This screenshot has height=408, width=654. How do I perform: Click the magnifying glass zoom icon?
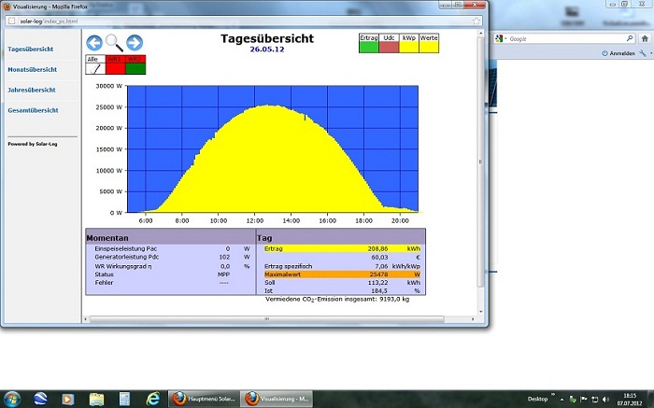coord(114,42)
